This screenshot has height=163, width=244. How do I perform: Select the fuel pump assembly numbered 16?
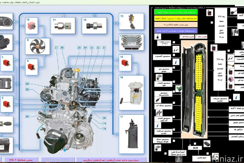(131, 93)
